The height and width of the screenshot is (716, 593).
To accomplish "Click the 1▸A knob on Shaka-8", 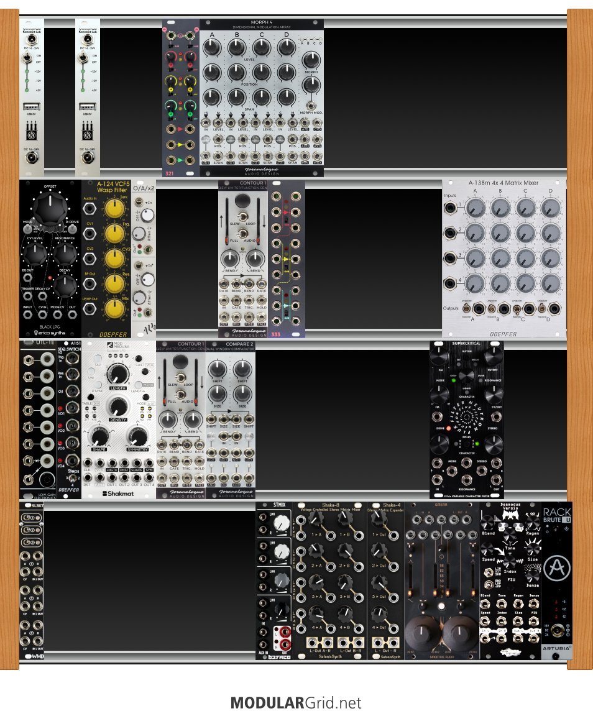I will click(x=315, y=519).
